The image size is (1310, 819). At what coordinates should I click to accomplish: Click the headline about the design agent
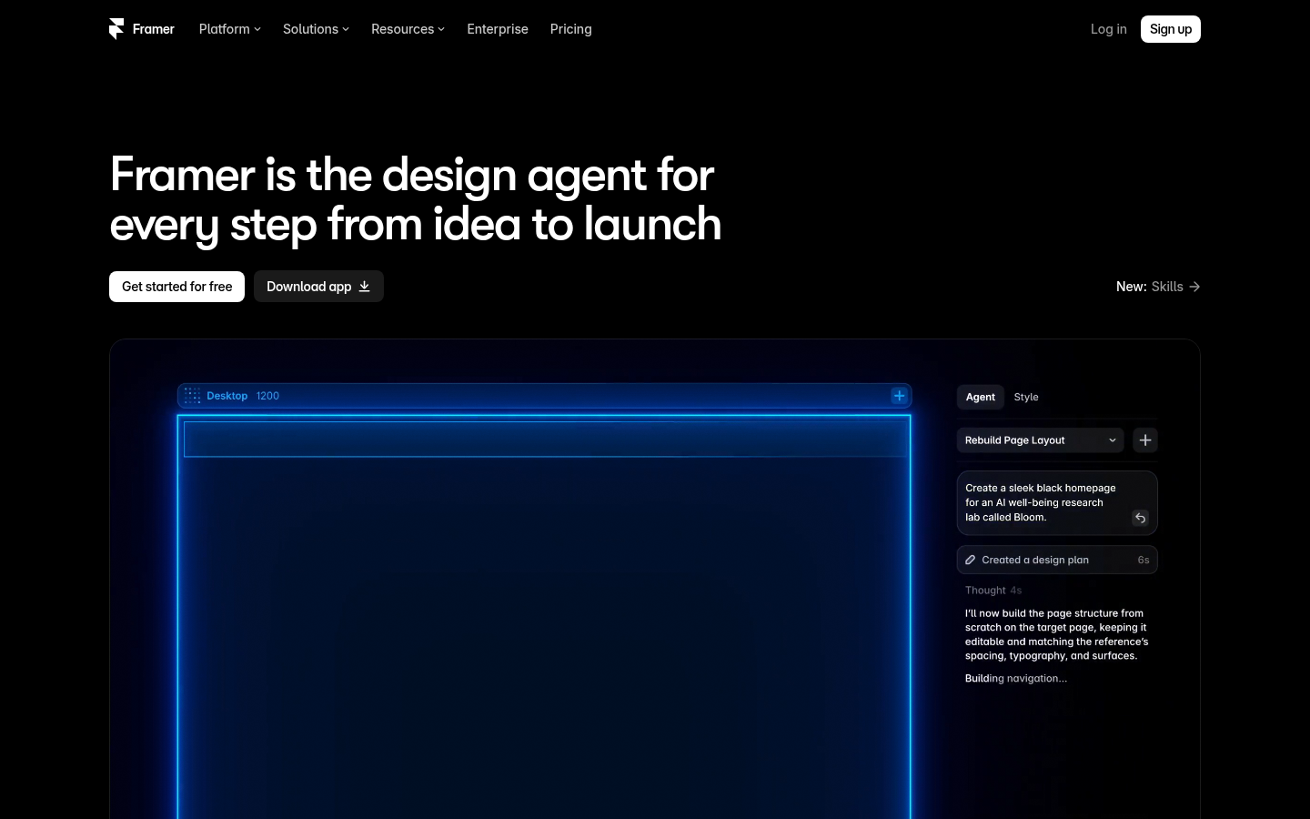[416, 199]
